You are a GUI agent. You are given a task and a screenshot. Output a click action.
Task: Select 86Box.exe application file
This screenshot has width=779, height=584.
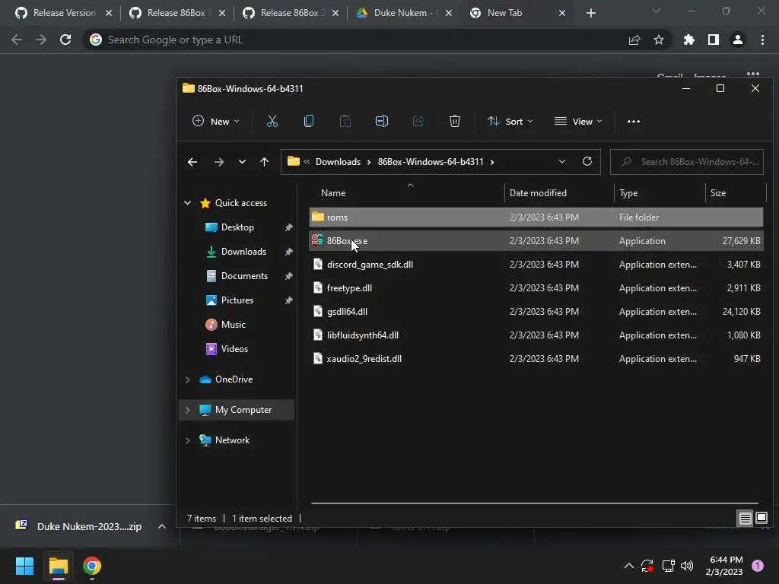click(536, 241)
